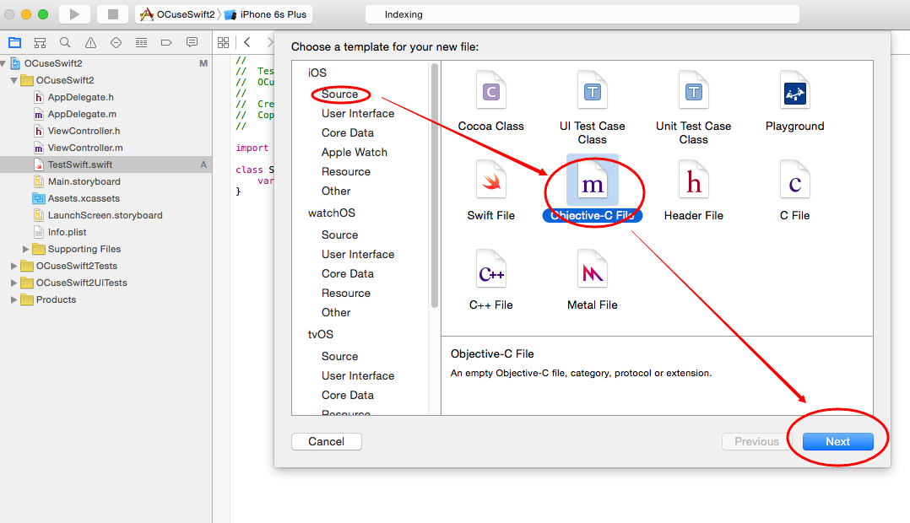Image resolution: width=910 pixels, height=523 pixels.
Task: Select the Playground template
Action: point(794,101)
